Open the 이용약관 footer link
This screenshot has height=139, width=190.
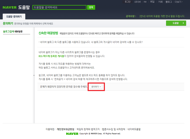coord(50,129)
